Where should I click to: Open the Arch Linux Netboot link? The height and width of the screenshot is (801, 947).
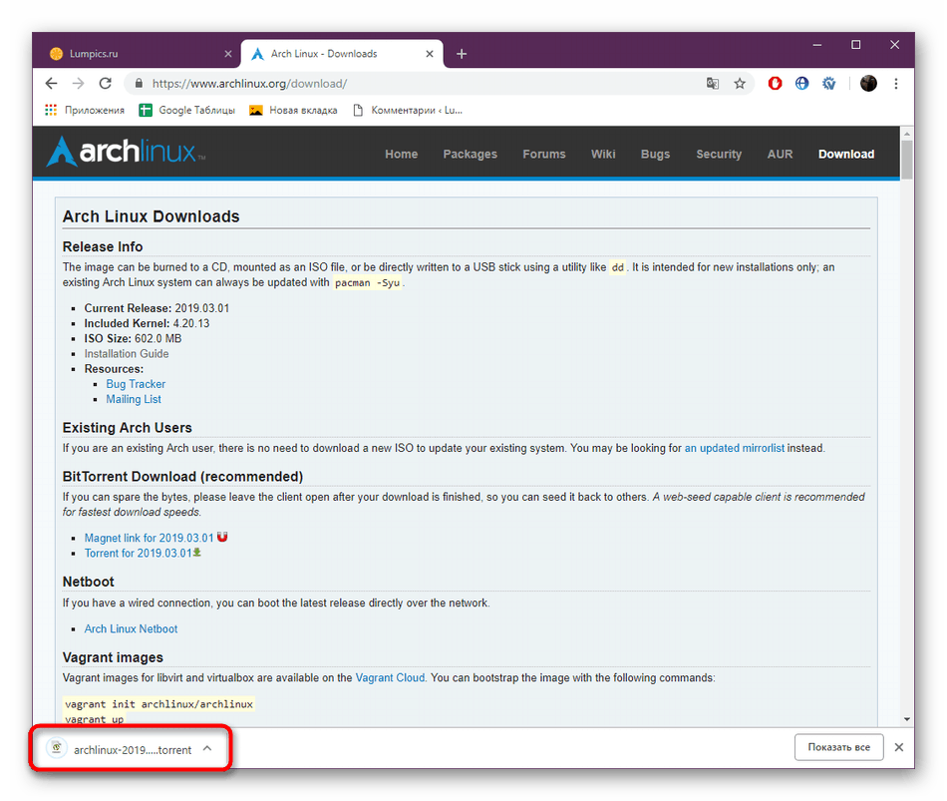(x=131, y=628)
